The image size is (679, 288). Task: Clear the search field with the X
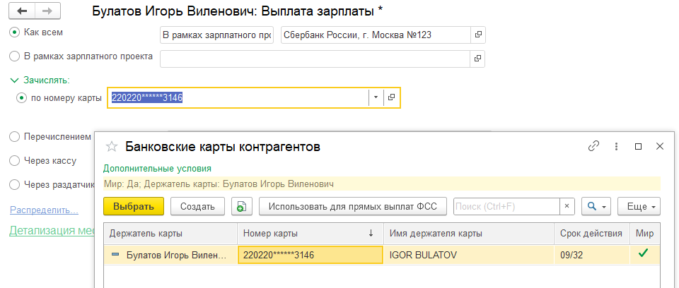pyautogui.click(x=567, y=206)
